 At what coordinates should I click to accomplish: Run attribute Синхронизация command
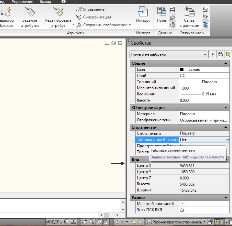(x=94, y=17)
